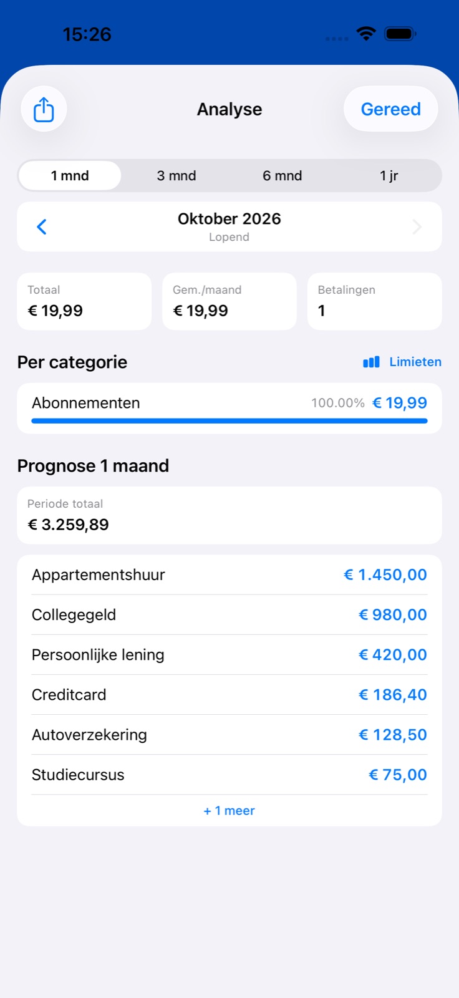Expand the list with + 1 meer

[x=229, y=810]
